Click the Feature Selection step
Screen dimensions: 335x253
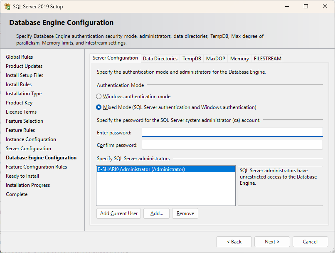tap(25, 121)
